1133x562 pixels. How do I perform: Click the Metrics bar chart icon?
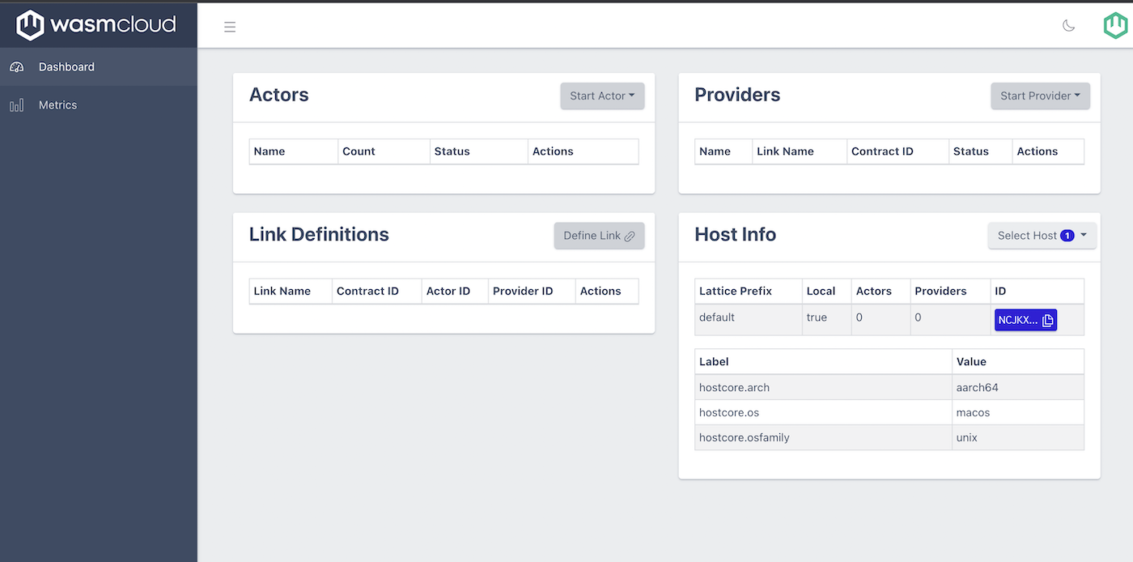17,105
